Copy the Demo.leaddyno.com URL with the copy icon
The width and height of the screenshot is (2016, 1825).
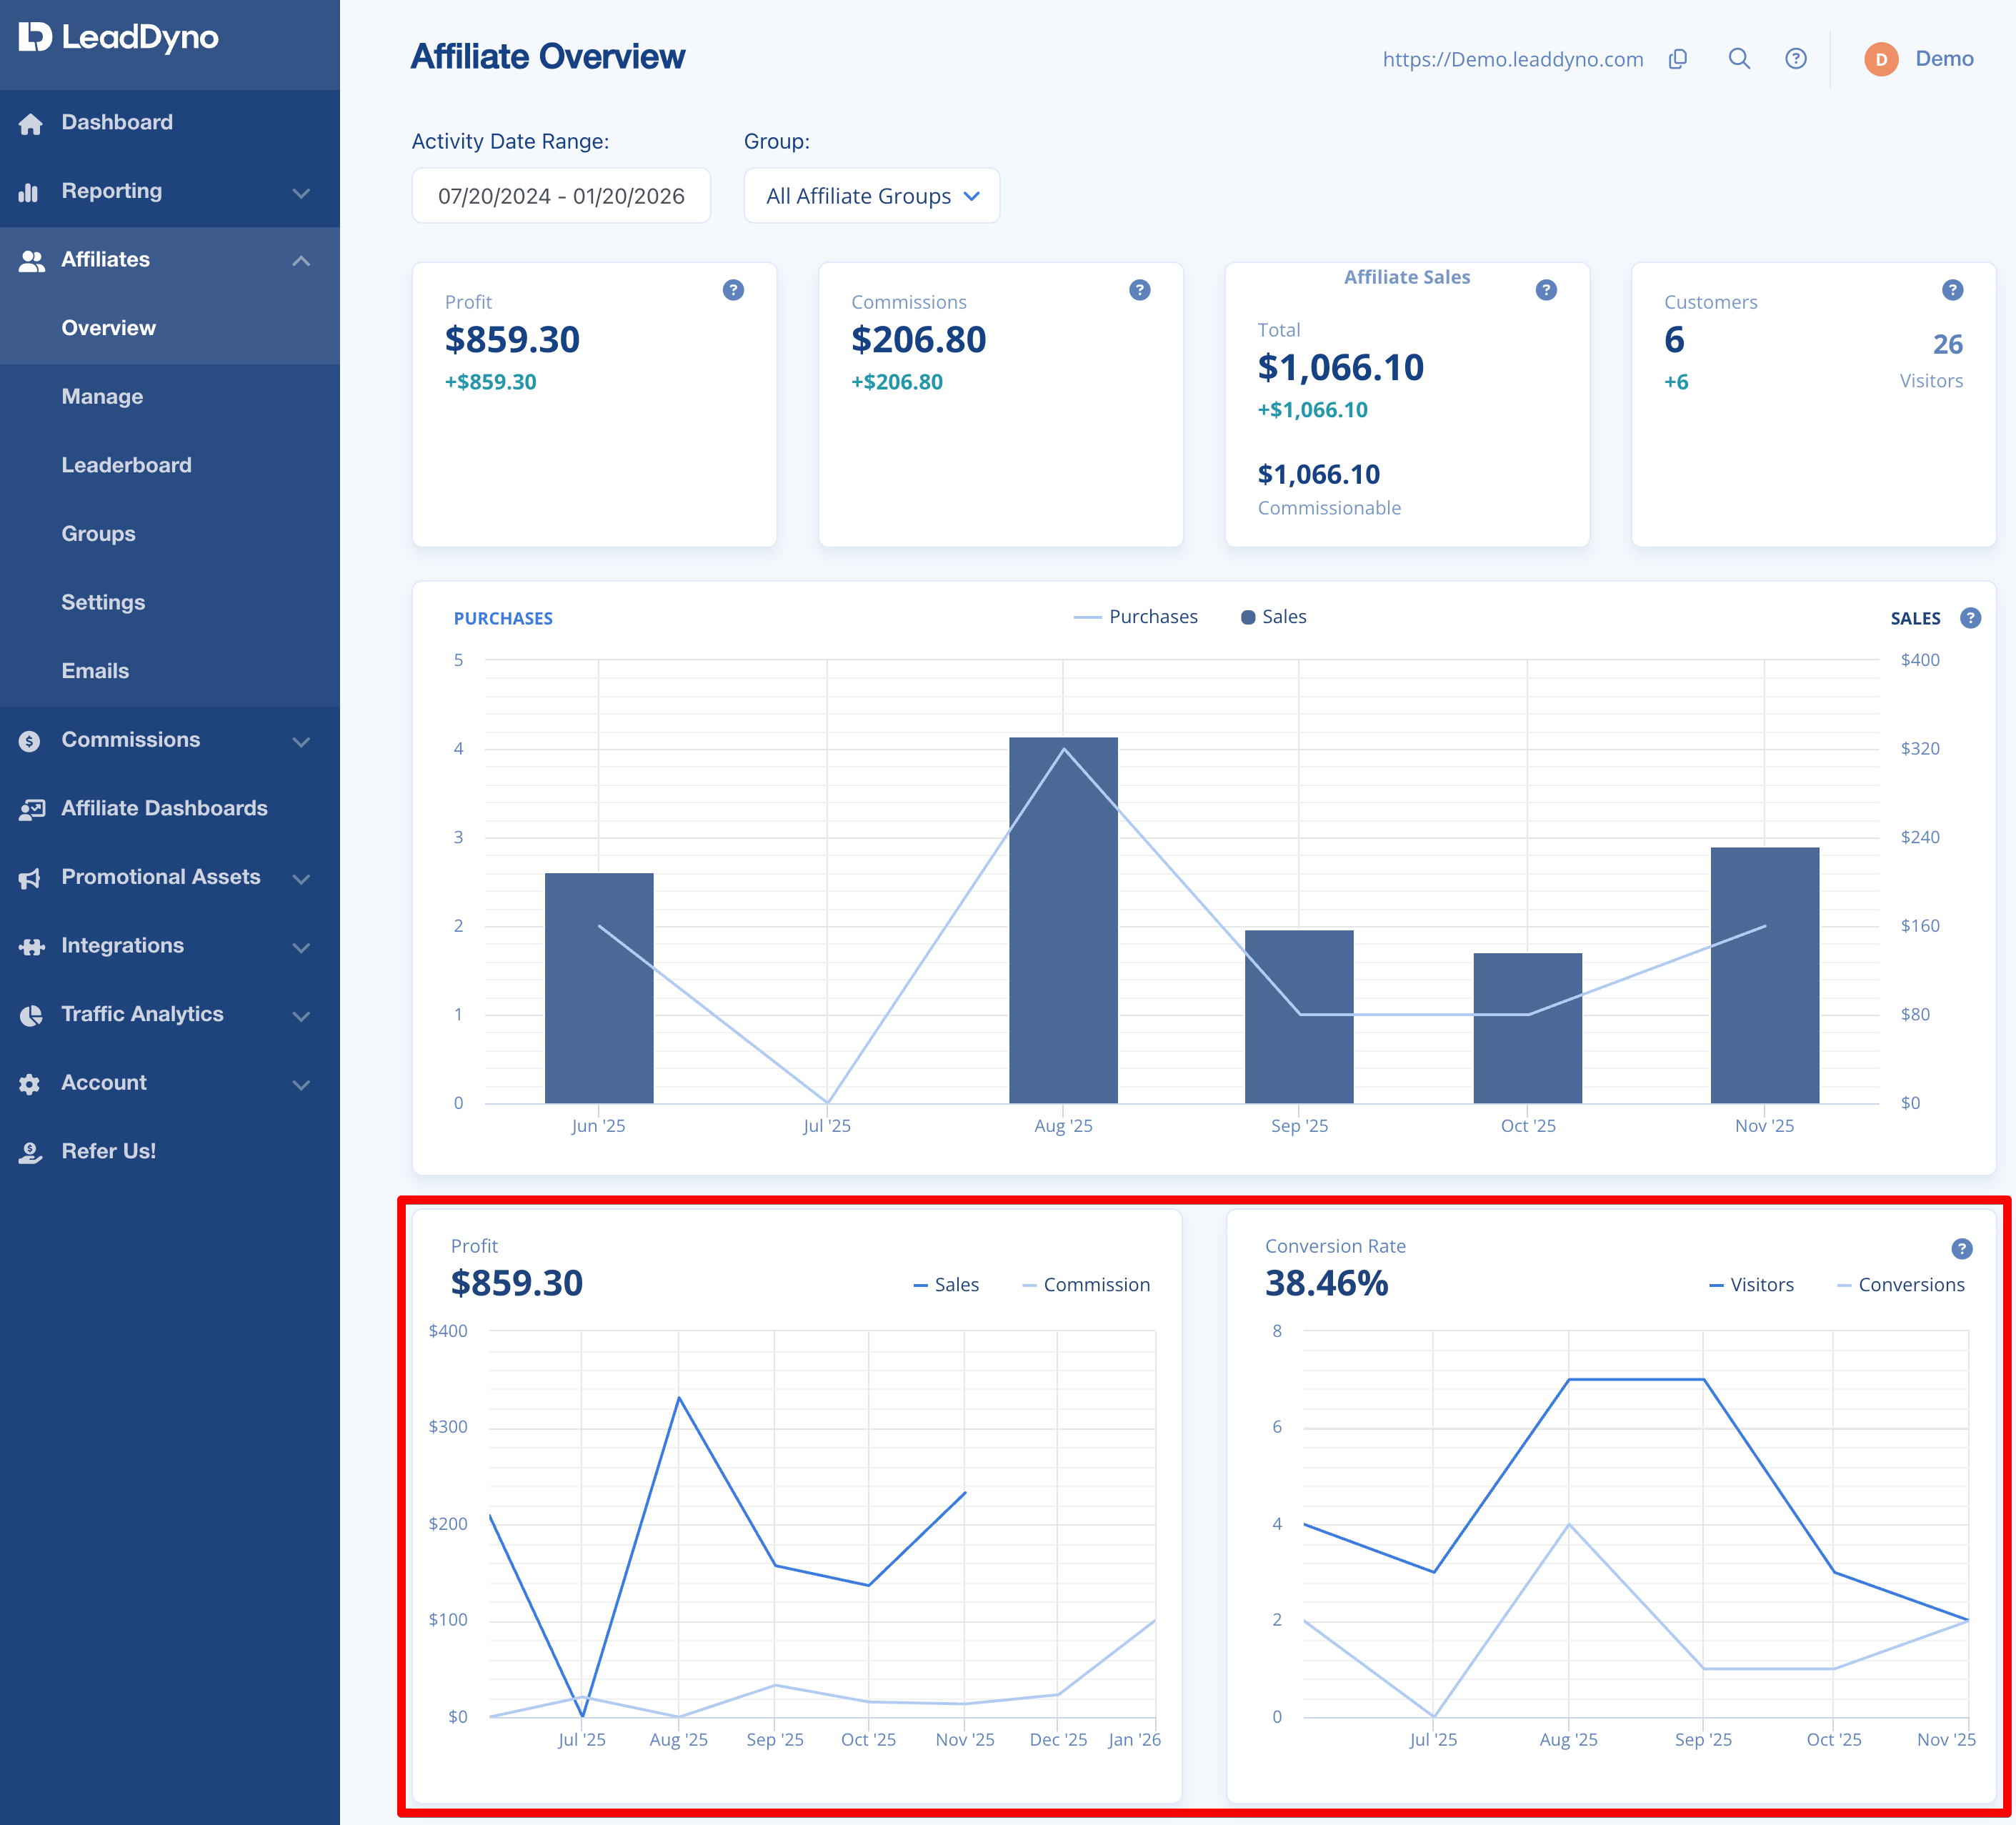click(x=1678, y=59)
